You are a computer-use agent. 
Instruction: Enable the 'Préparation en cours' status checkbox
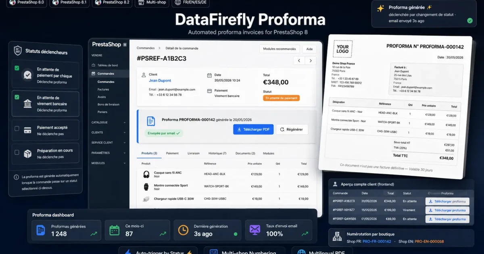pos(17,152)
